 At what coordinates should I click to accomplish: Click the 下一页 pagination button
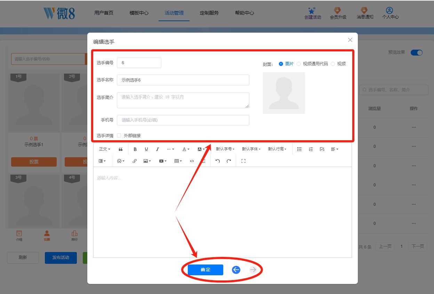point(418,246)
